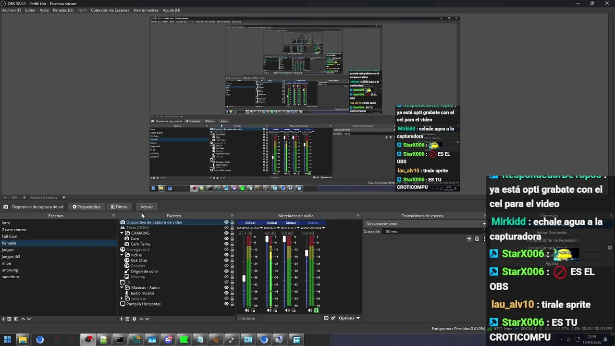This screenshot has width=615, height=346.
Task: Undock the Mezclador de audio panel icon
Action: (x=357, y=216)
